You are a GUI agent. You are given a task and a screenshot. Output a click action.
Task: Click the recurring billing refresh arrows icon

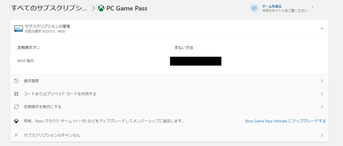(16, 107)
